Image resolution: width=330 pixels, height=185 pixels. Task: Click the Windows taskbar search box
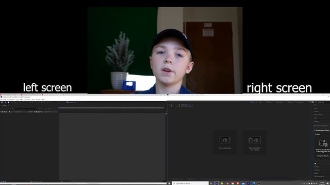pos(190,183)
